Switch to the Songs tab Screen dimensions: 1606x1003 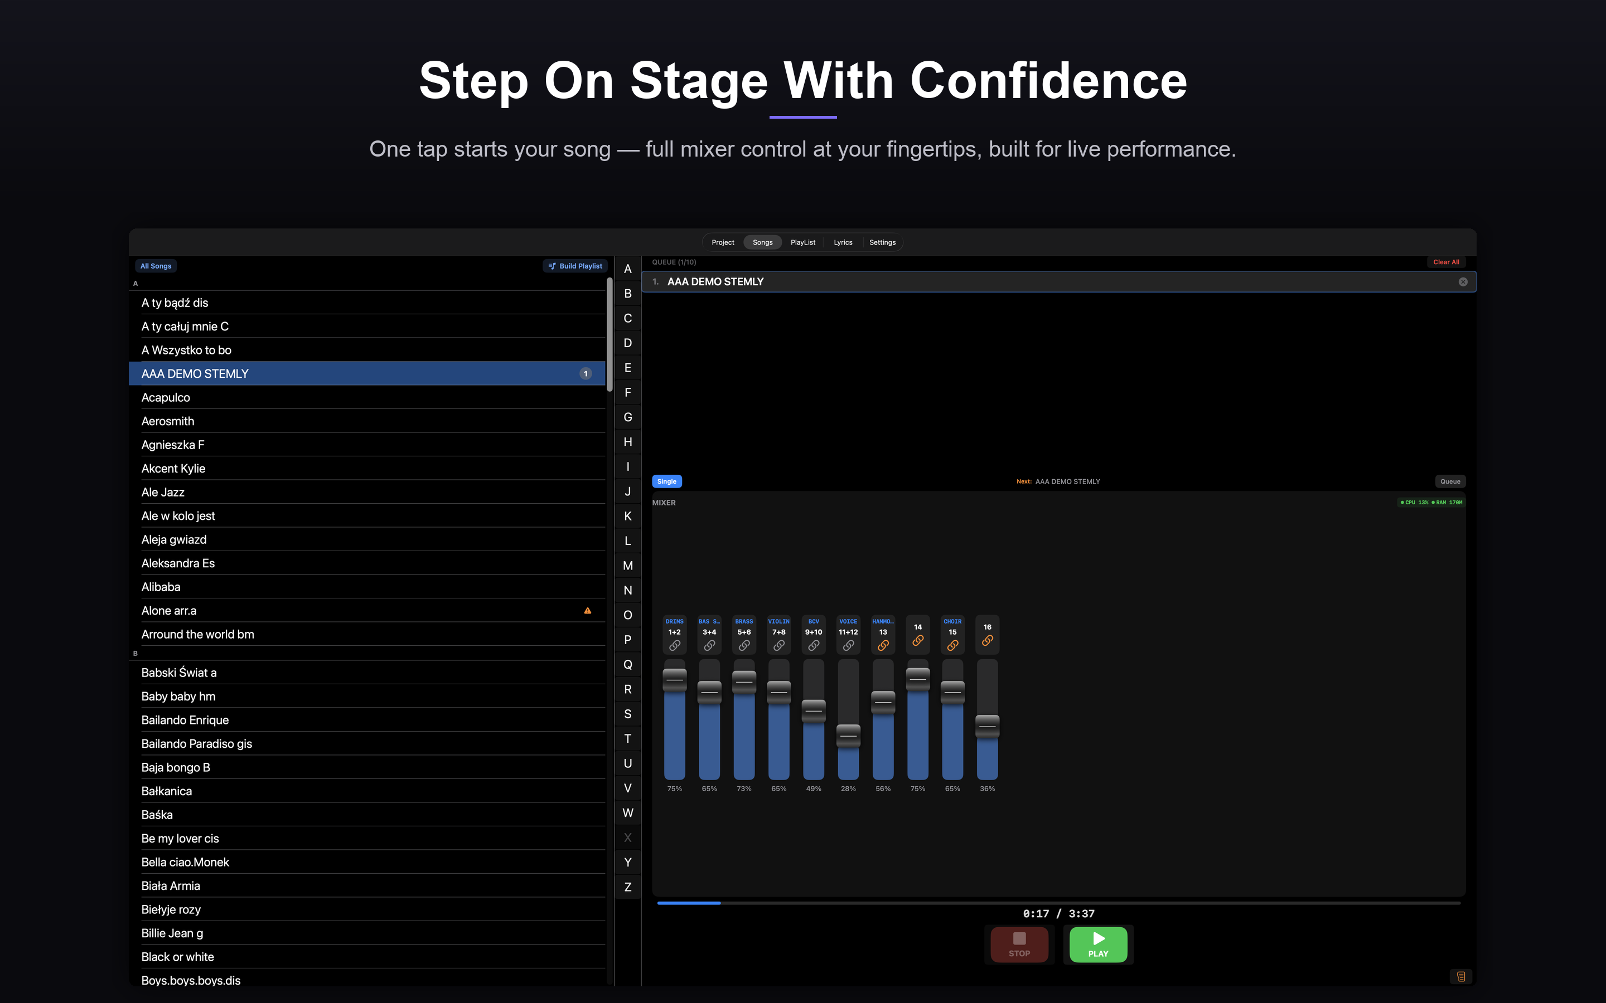tap(762, 242)
